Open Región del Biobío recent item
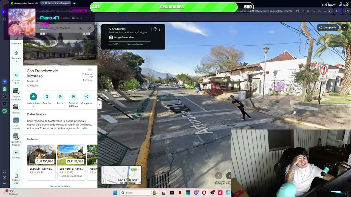The height and width of the screenshot is (197, 351). tap(16, 94)
